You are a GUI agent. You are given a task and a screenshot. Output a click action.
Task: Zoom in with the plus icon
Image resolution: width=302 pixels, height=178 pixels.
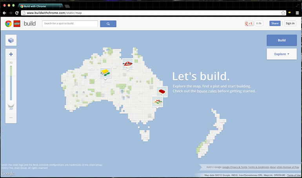pos(11,54)
